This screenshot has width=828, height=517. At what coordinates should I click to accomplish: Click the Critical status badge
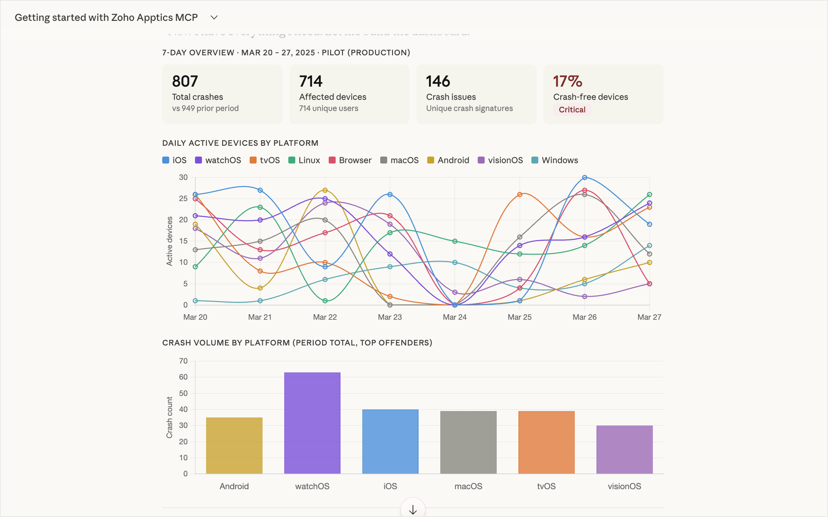(572, 110)
